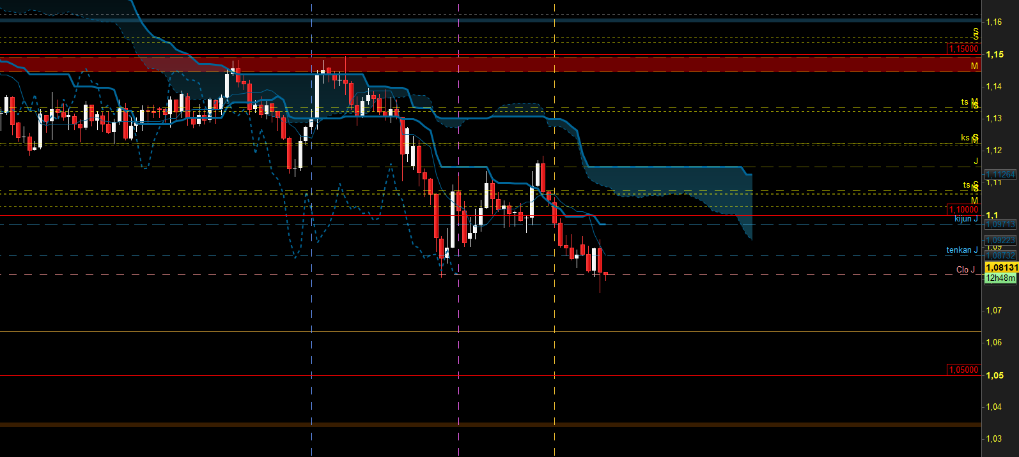This screenshot has height=457, width=1019.
Task: Click the 1,03 axis price label
Action: click(x=994, y=438)
